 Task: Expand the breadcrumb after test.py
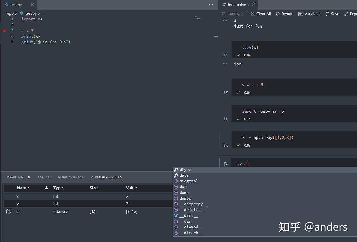coord(43,13)
